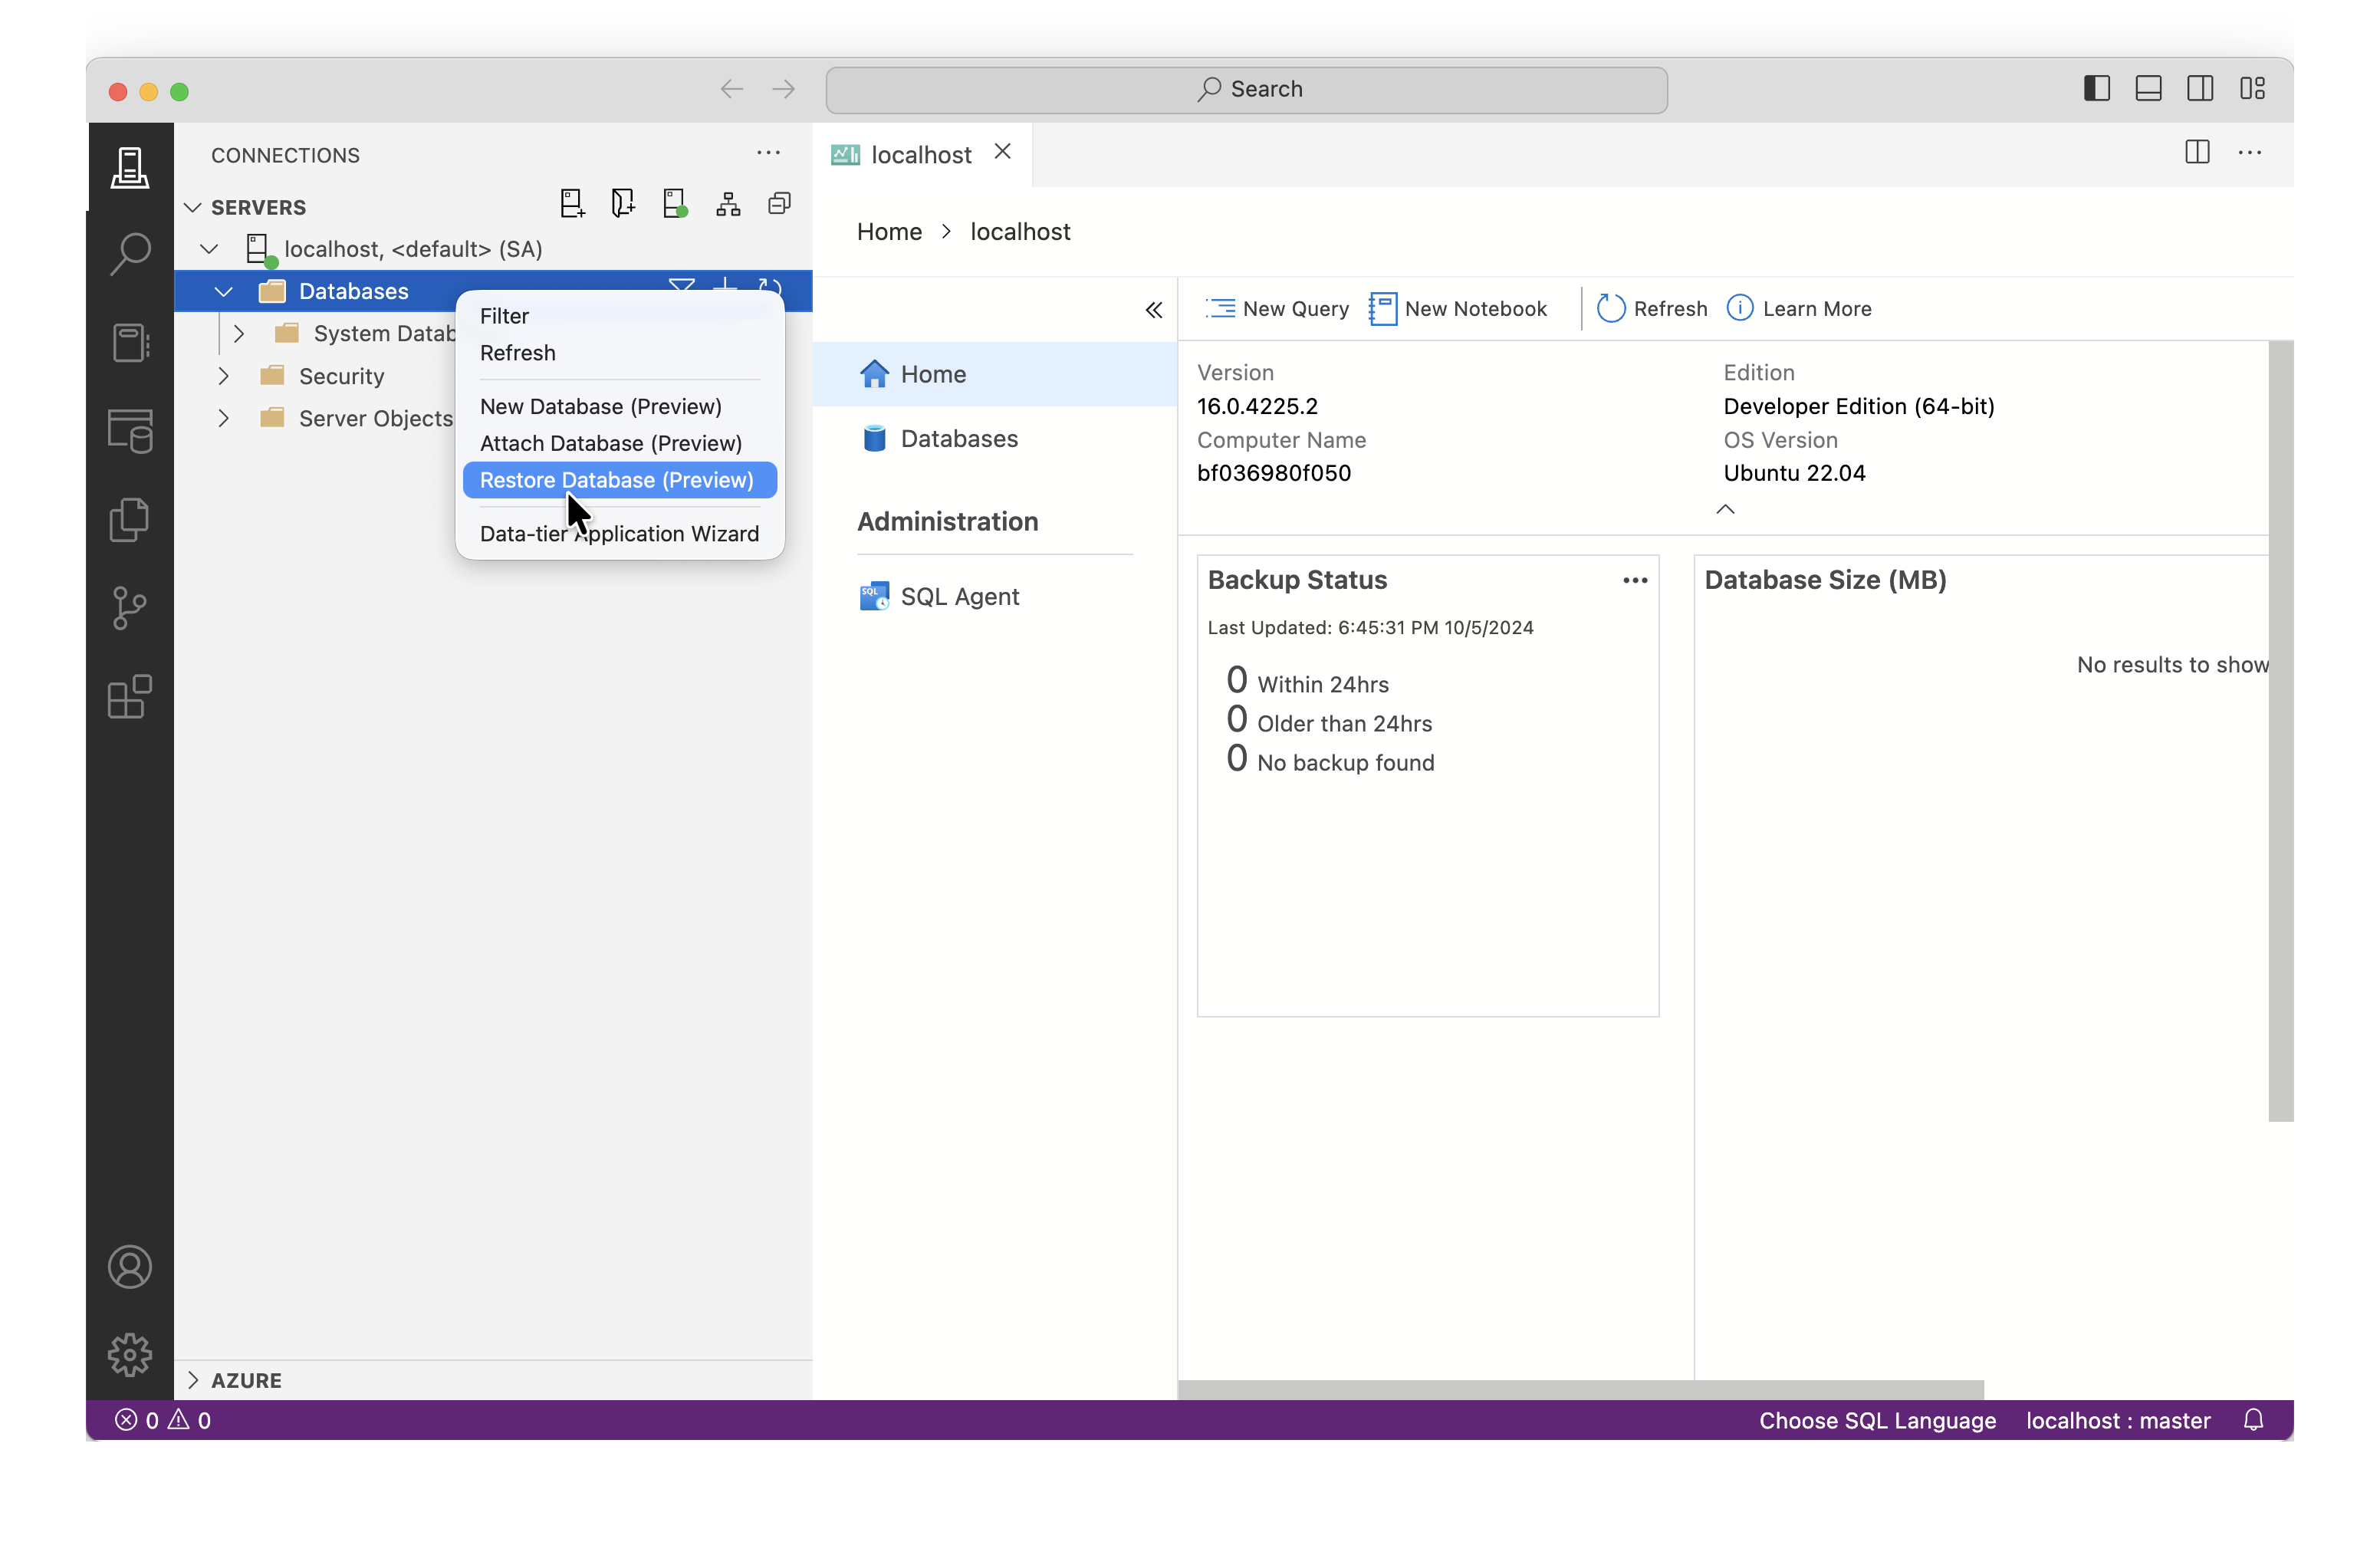Collapse the SERVERS section
This screenshot has height=1555, width=2380.
tap(193, 207)
